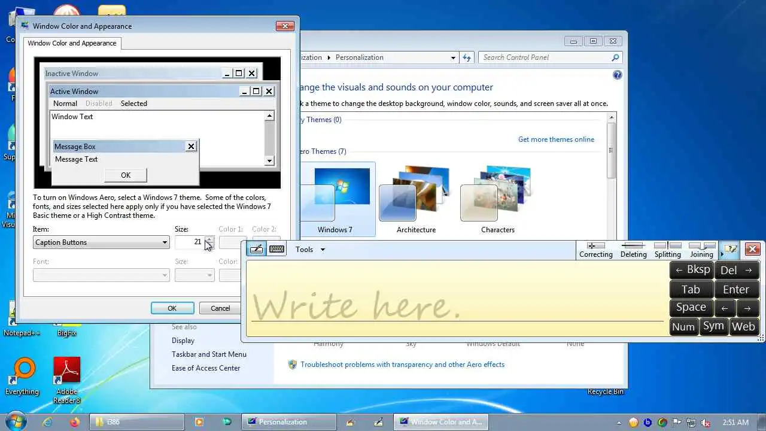Click the Selected menu item in preview
Image resolution: width=766 pixels, height=431 pixels.
[134, 104]
